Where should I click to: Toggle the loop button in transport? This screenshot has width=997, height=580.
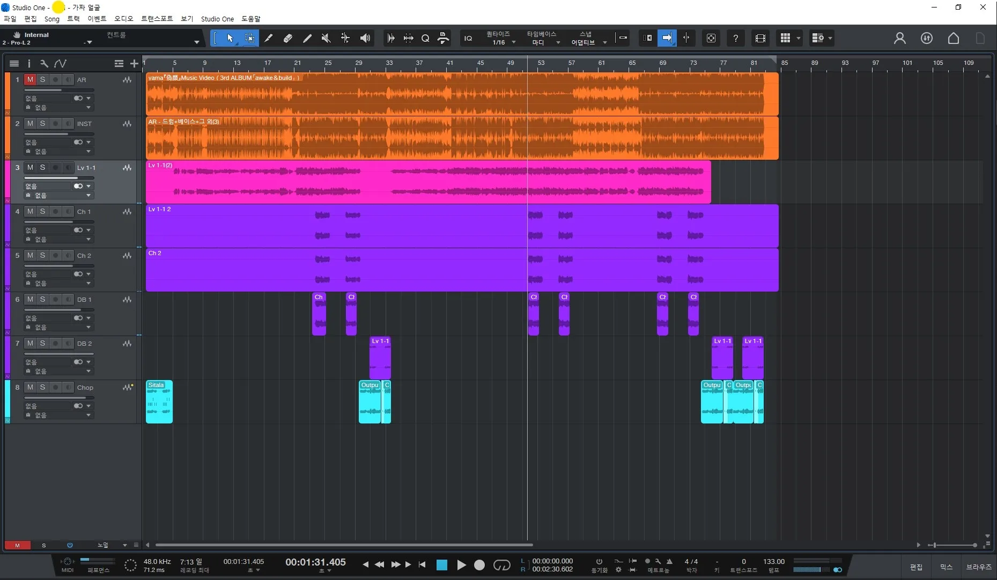tap(501, 565)
